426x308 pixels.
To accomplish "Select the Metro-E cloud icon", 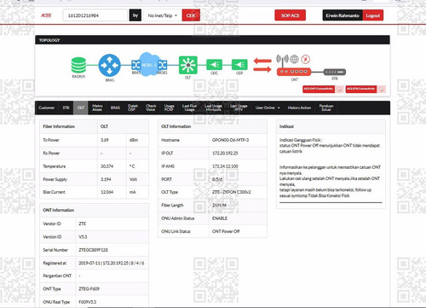I will point(148,65).
